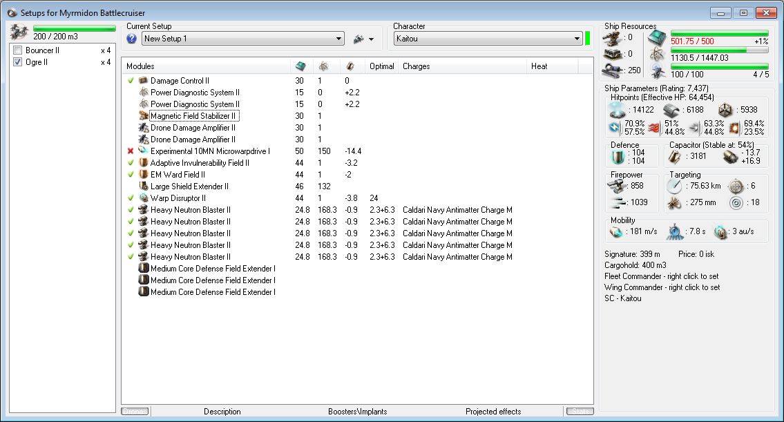Image resolution: width=784 pixels, height=422 pixels.
Task: Click the turret hardpoints icon in Ship Resources
Action: tap(612, 37)
